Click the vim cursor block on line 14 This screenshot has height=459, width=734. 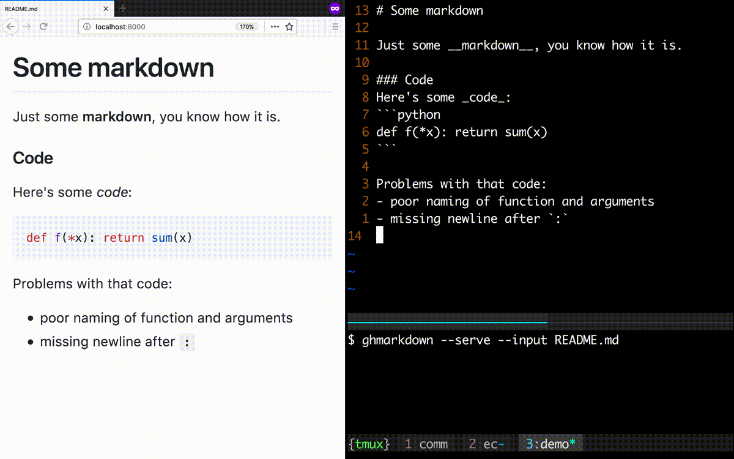[380, 236]
